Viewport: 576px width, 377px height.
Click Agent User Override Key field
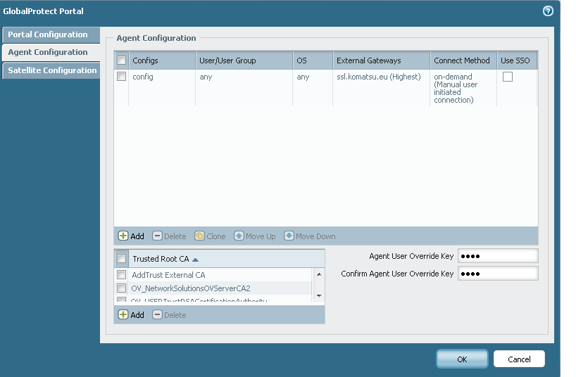point(498,256)
